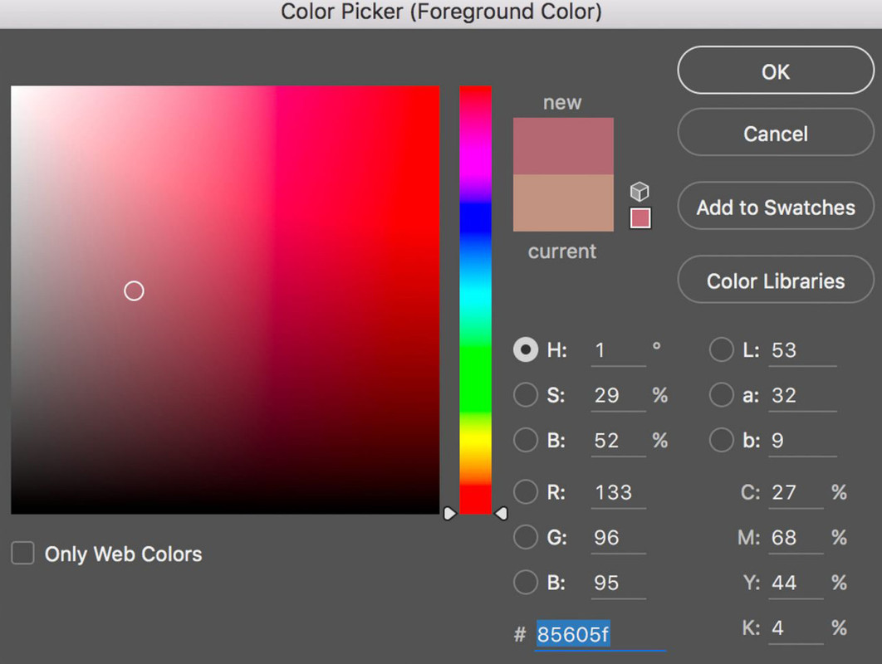Image resolution: width=882 pixels, height=664 pixels.
Task: Click the new color preview swatch
Action: pyautogui.click(x=563, y=145)
